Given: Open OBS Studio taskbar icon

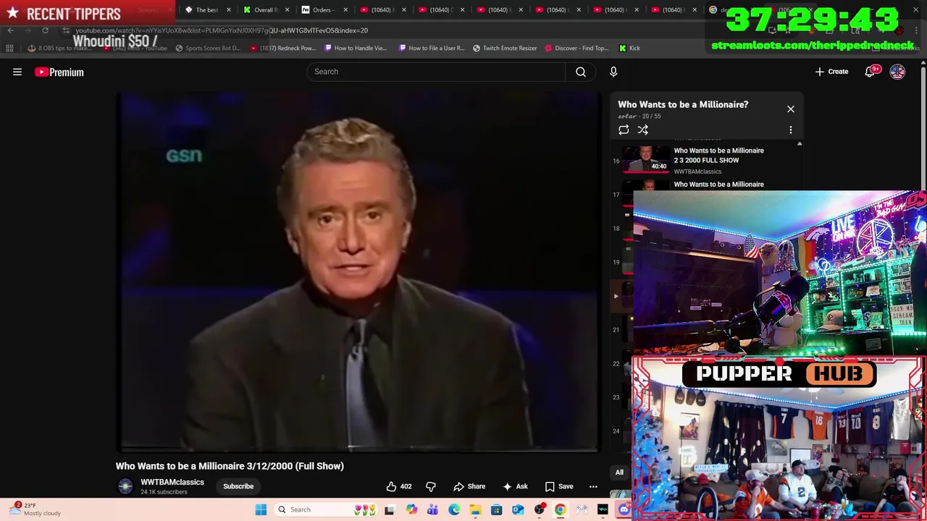Looking at the screenshot, I should pyautogui.click(x=540, y=509).
